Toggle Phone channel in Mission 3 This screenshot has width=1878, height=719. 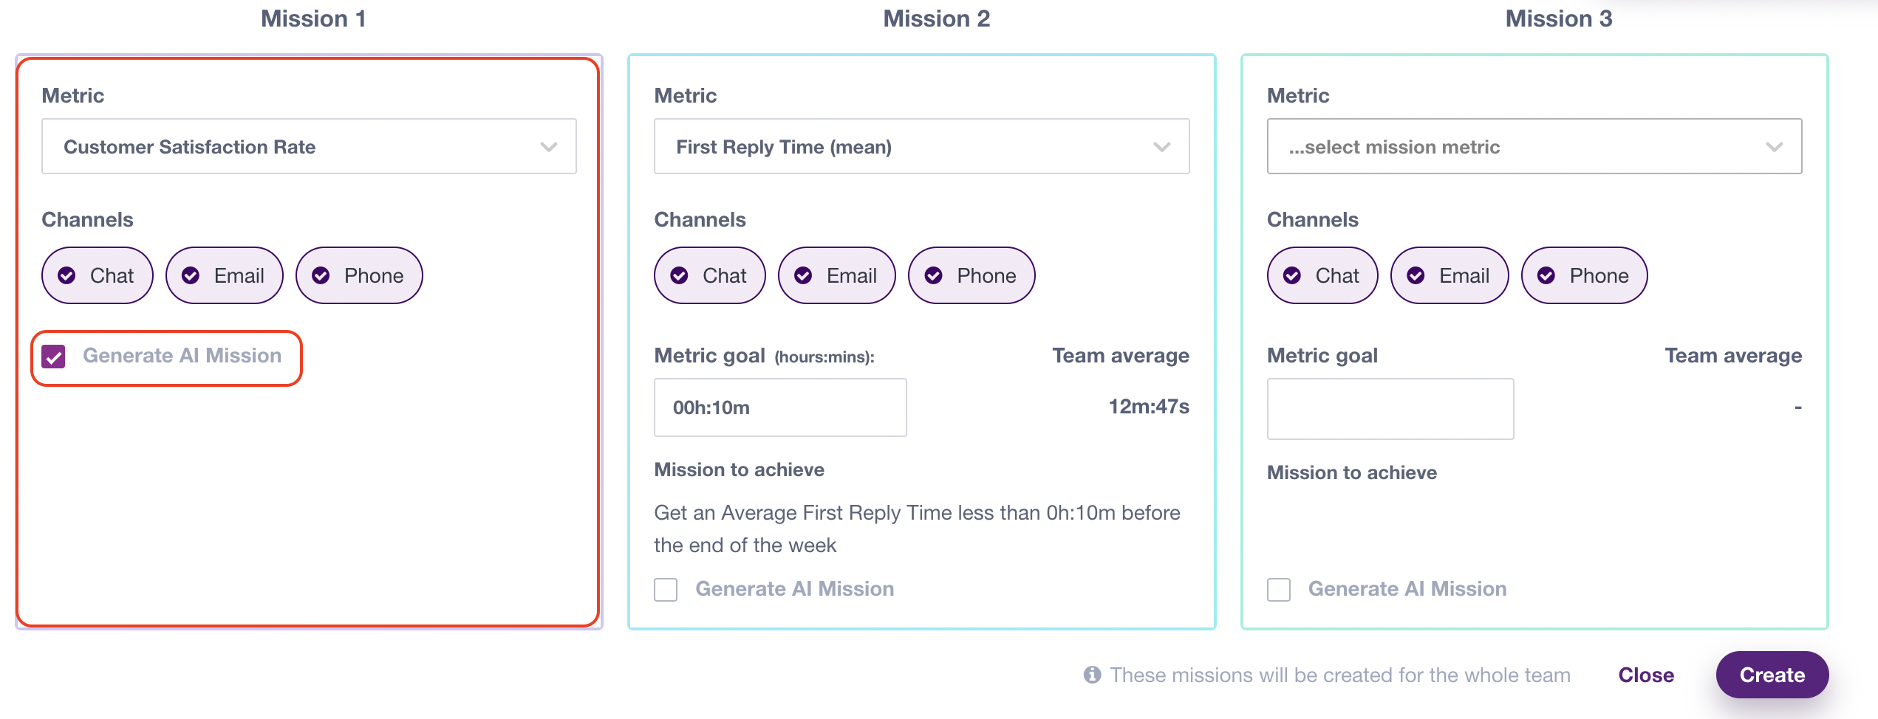click(1584, 275)
